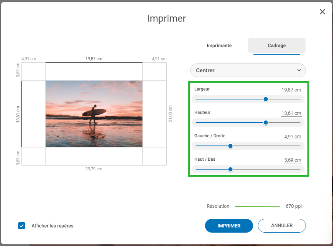The width and height of the screenshot is (333, 246).
Task: Edit the Largeur value 19,87 cm
Action: 291,90
